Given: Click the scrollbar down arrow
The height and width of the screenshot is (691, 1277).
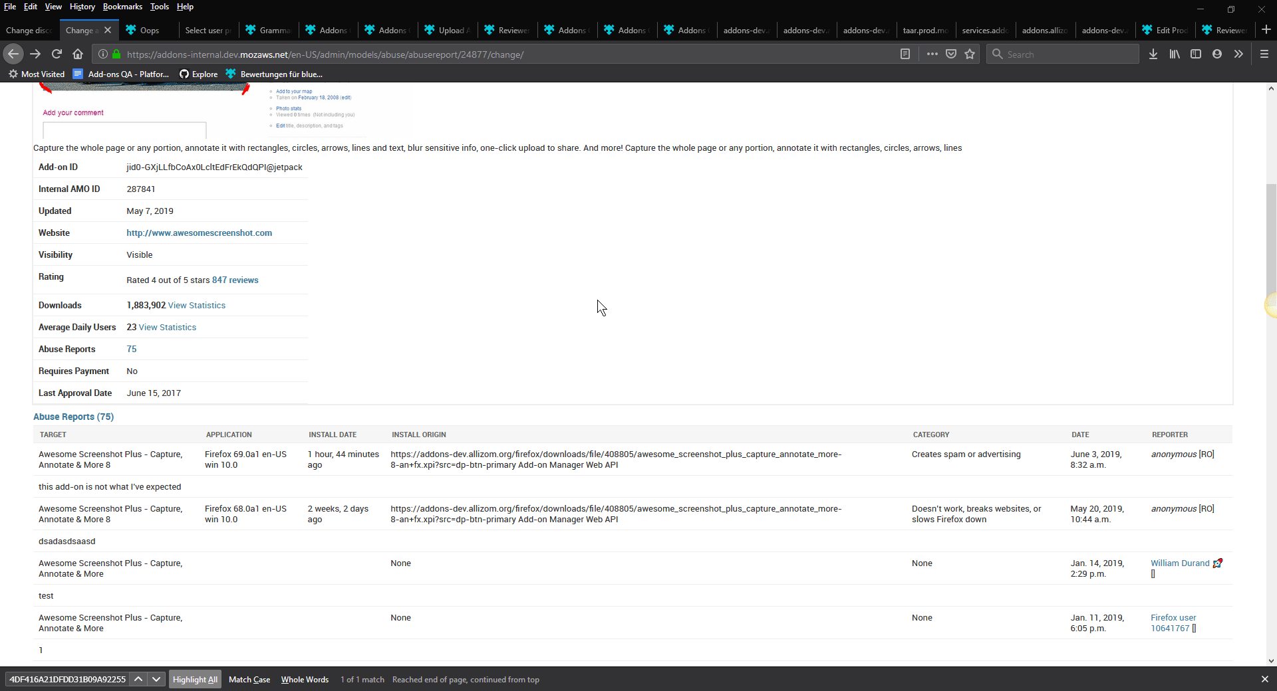Looking at the screenshot, I should pyautogui.click(x=1271, y=660).
